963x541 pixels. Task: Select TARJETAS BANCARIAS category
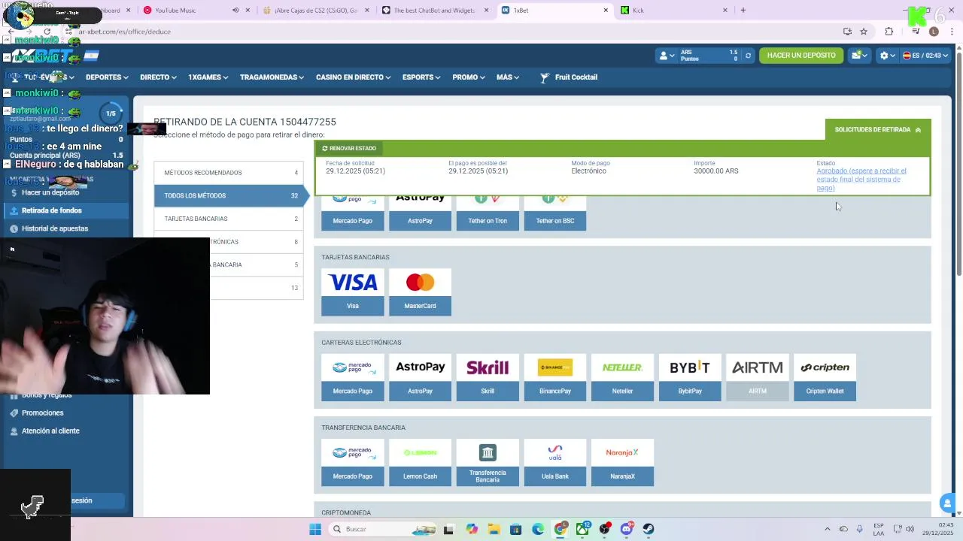pos(229,219)
